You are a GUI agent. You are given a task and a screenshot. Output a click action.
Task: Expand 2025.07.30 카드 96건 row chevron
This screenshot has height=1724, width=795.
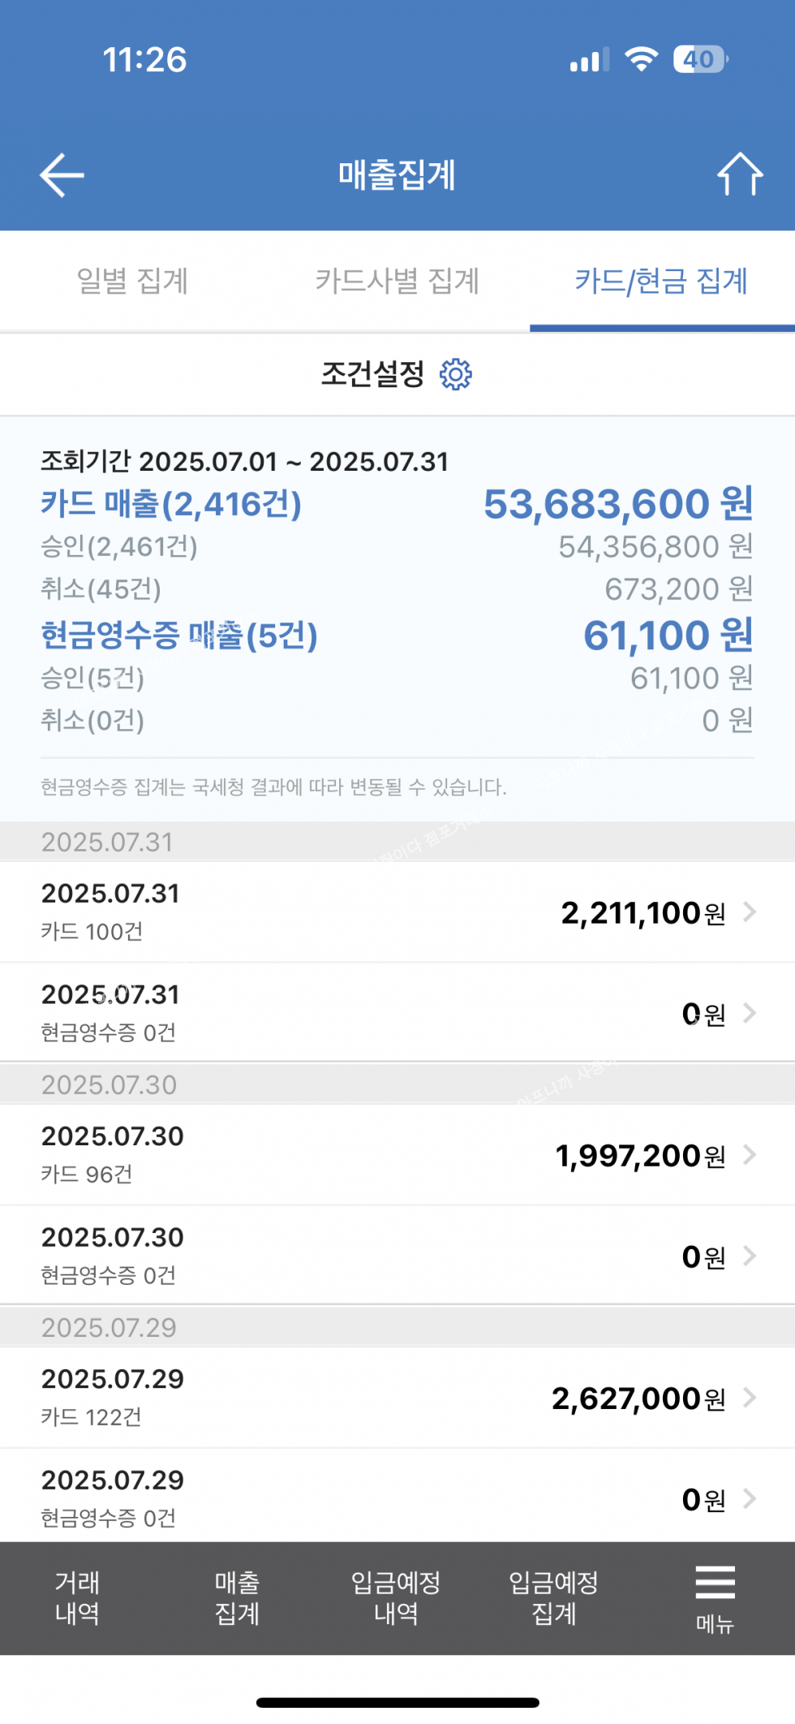[750, 1155]
